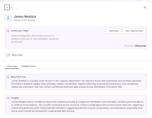Confirm 'Yes, they're risky' button
The image size is (152, 118).
click(x=134, y=31)
